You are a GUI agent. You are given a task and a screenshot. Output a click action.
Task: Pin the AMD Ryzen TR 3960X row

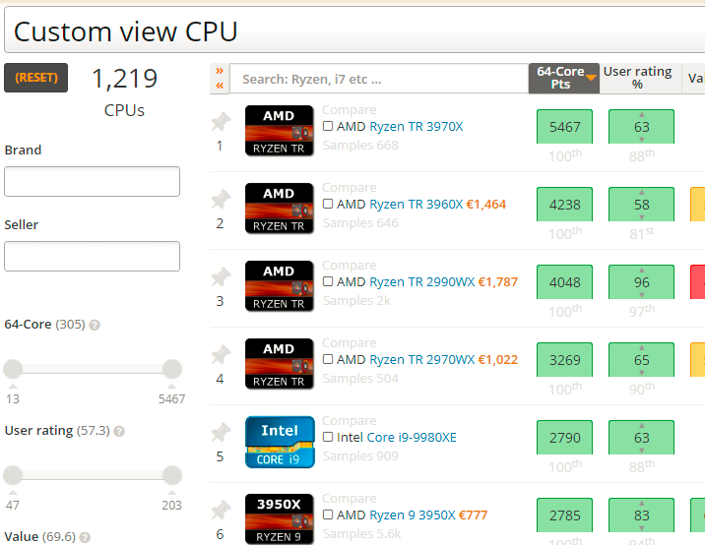coord(221,199)
